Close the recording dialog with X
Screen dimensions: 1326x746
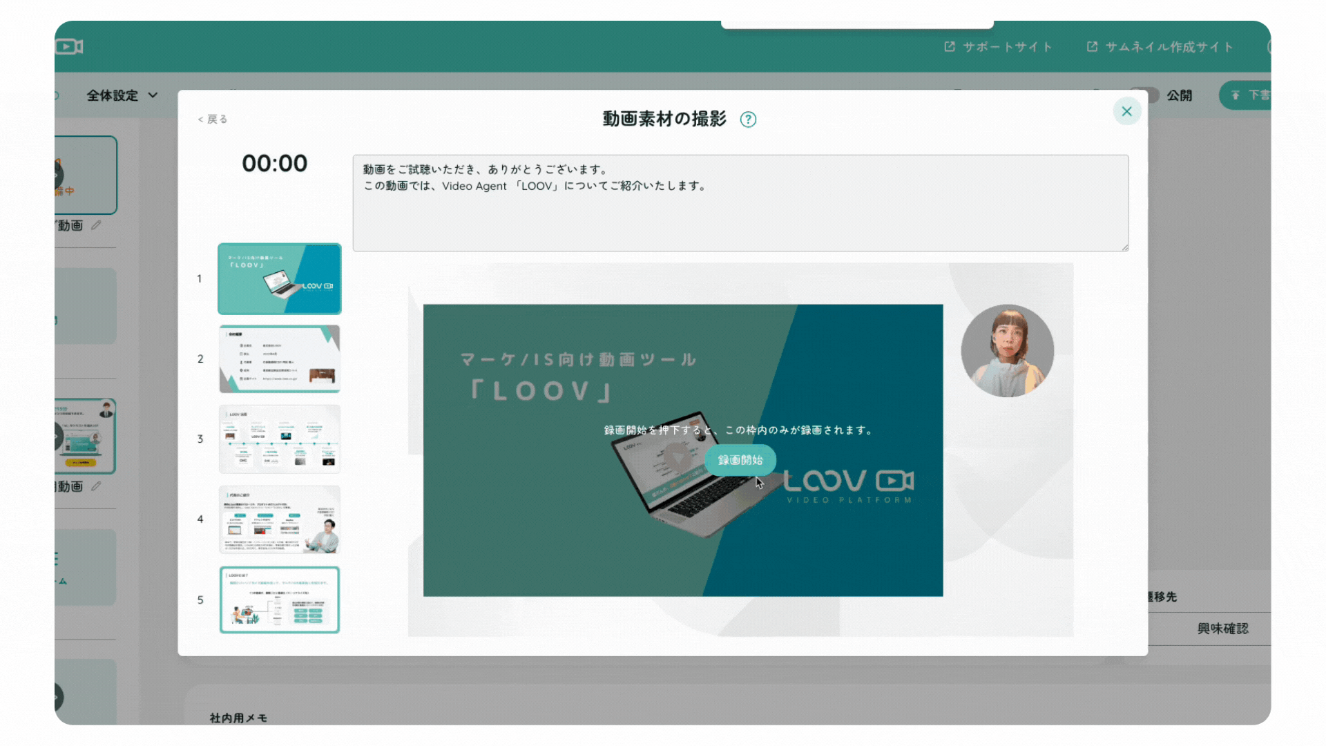tap(1126, 111)
